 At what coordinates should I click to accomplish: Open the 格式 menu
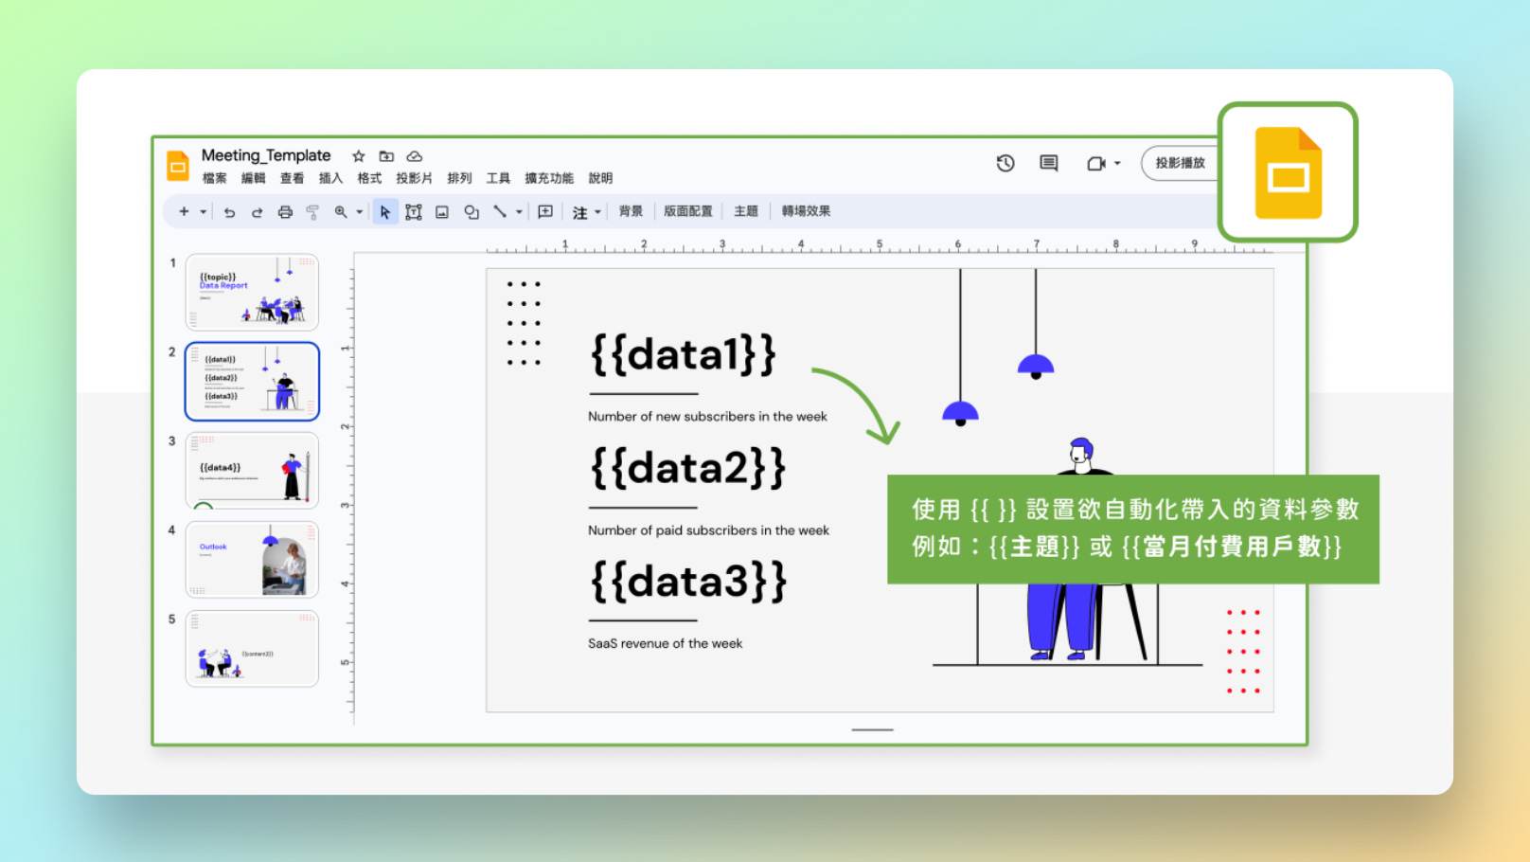(369, 178)
